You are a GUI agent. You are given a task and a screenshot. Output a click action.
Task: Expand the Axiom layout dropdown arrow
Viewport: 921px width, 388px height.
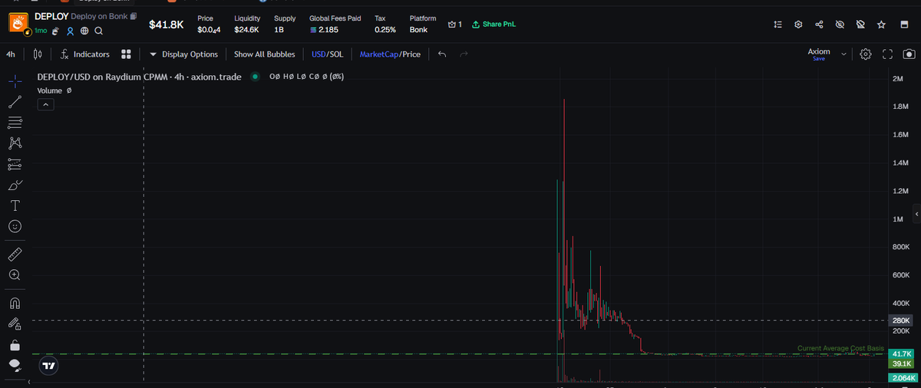click(x=844, y=54)
